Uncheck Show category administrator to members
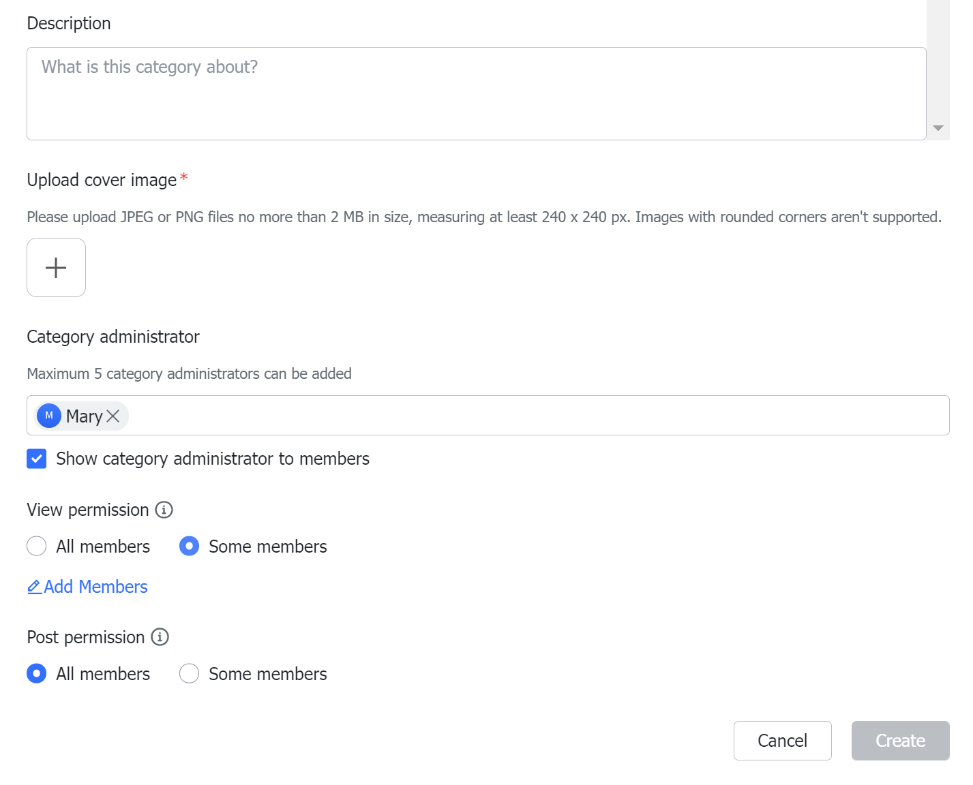 pyautogui.click(x=37, y=459)
